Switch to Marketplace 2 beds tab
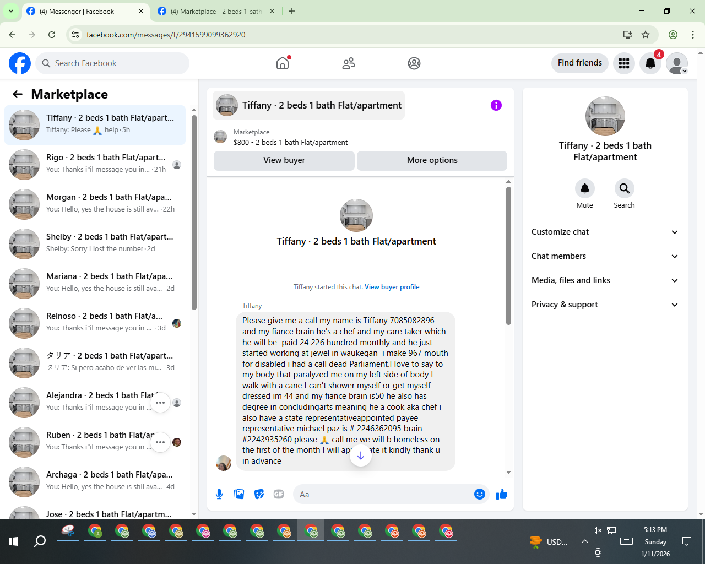Image resolution: width=705 pixels, height=564 pixels. (x=216, y=12)
